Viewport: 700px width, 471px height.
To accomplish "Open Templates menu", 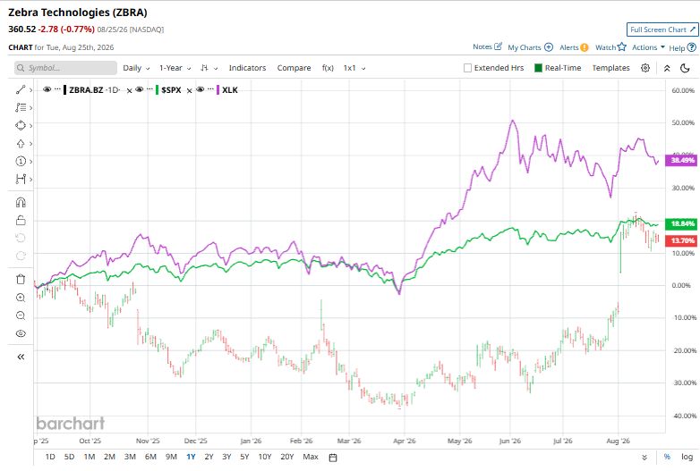I will click(610, 68).
